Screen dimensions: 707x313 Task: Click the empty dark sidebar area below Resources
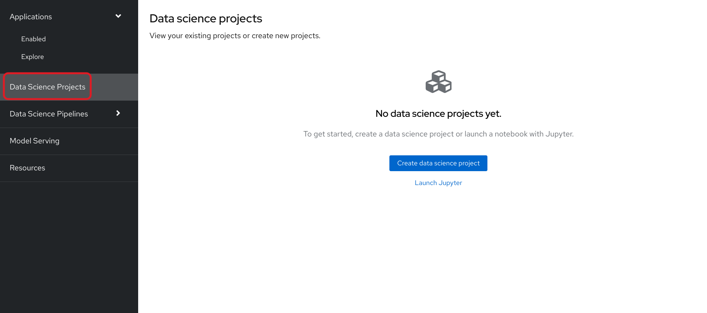(x=69, y=247)
